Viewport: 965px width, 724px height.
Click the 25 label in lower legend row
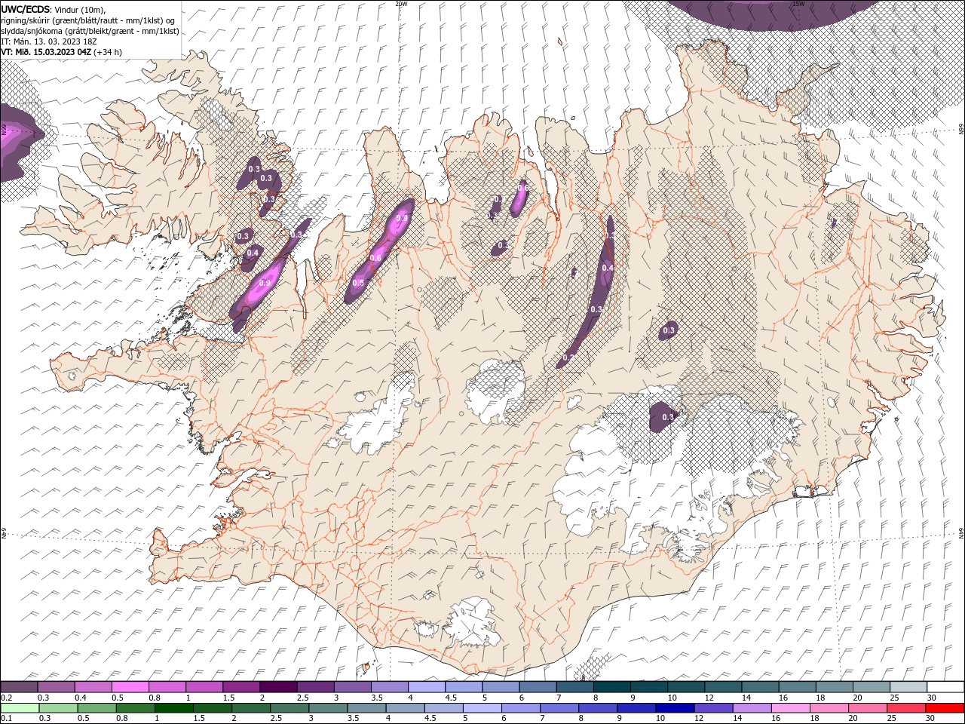click(892, 718)
